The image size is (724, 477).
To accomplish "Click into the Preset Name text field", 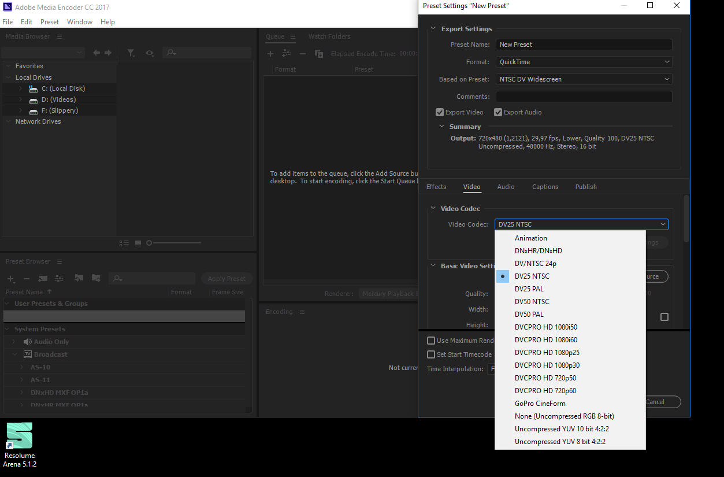I will pos(584,45).
